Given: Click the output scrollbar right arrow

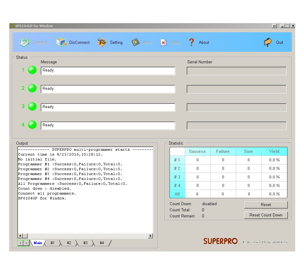Looking at the screenshot, I should [x=150, y=236].
